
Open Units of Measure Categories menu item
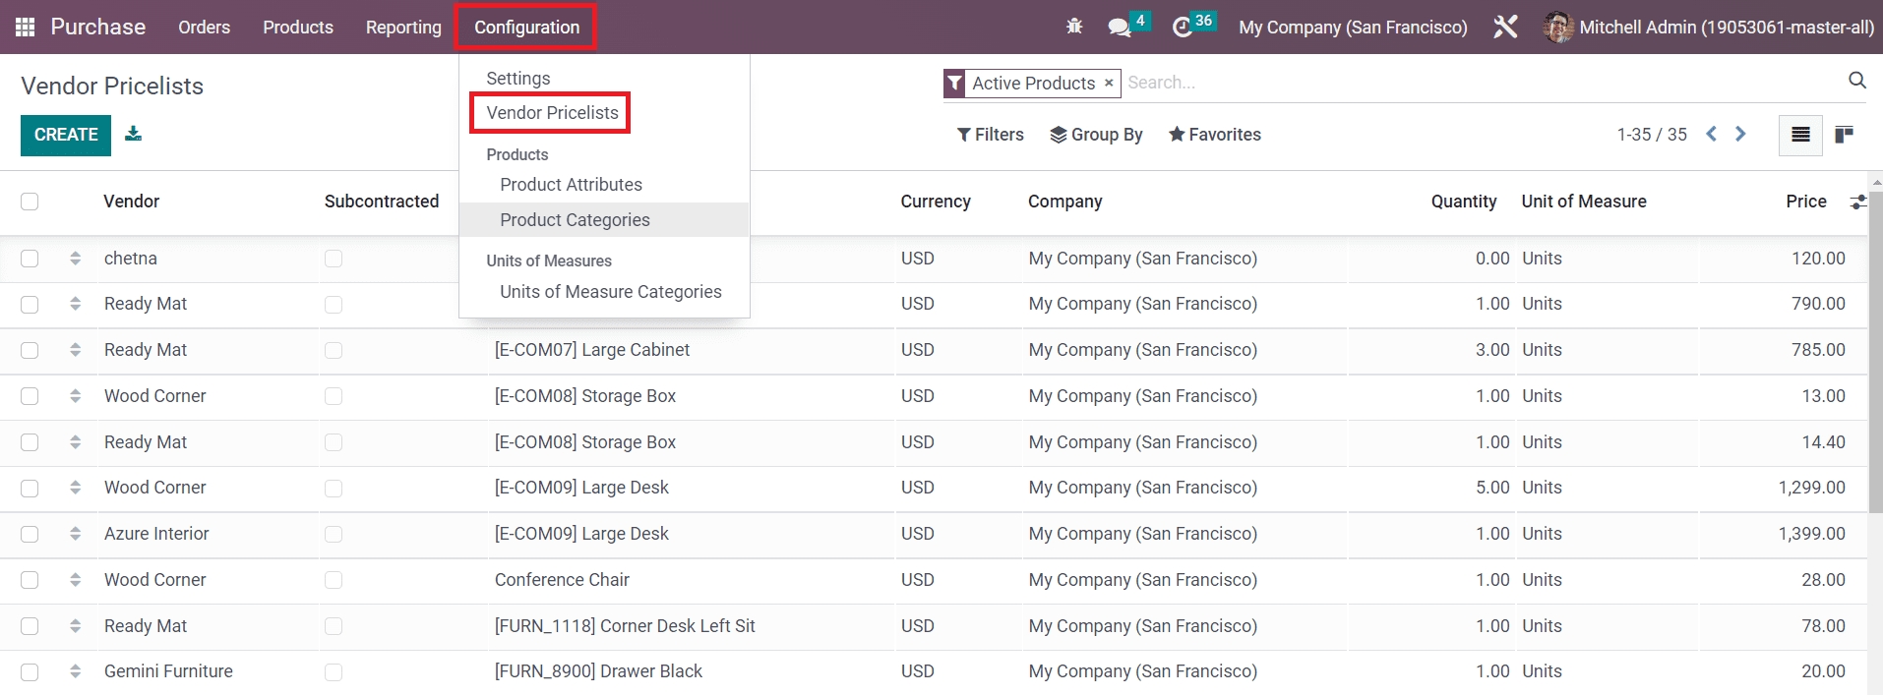(610, 292)
